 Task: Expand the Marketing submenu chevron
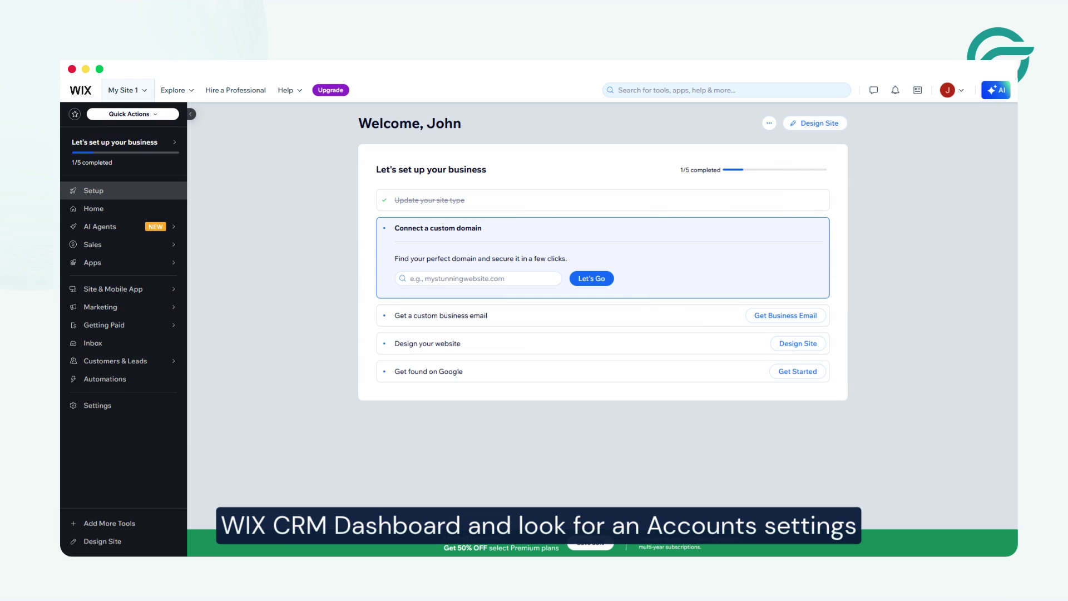(x=174, y=307)
